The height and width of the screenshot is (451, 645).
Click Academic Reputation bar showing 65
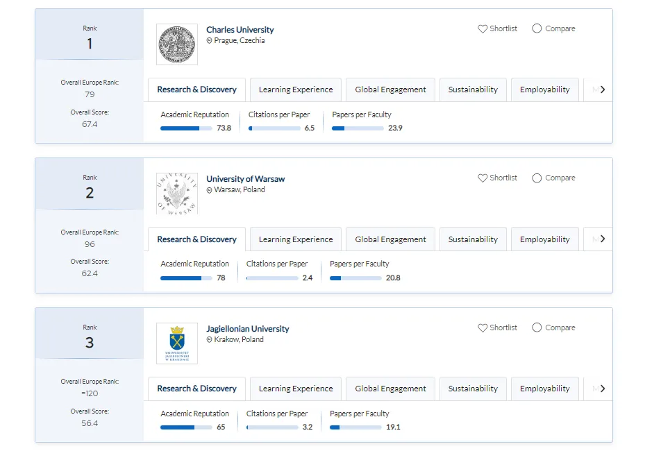tap(186, 427)
